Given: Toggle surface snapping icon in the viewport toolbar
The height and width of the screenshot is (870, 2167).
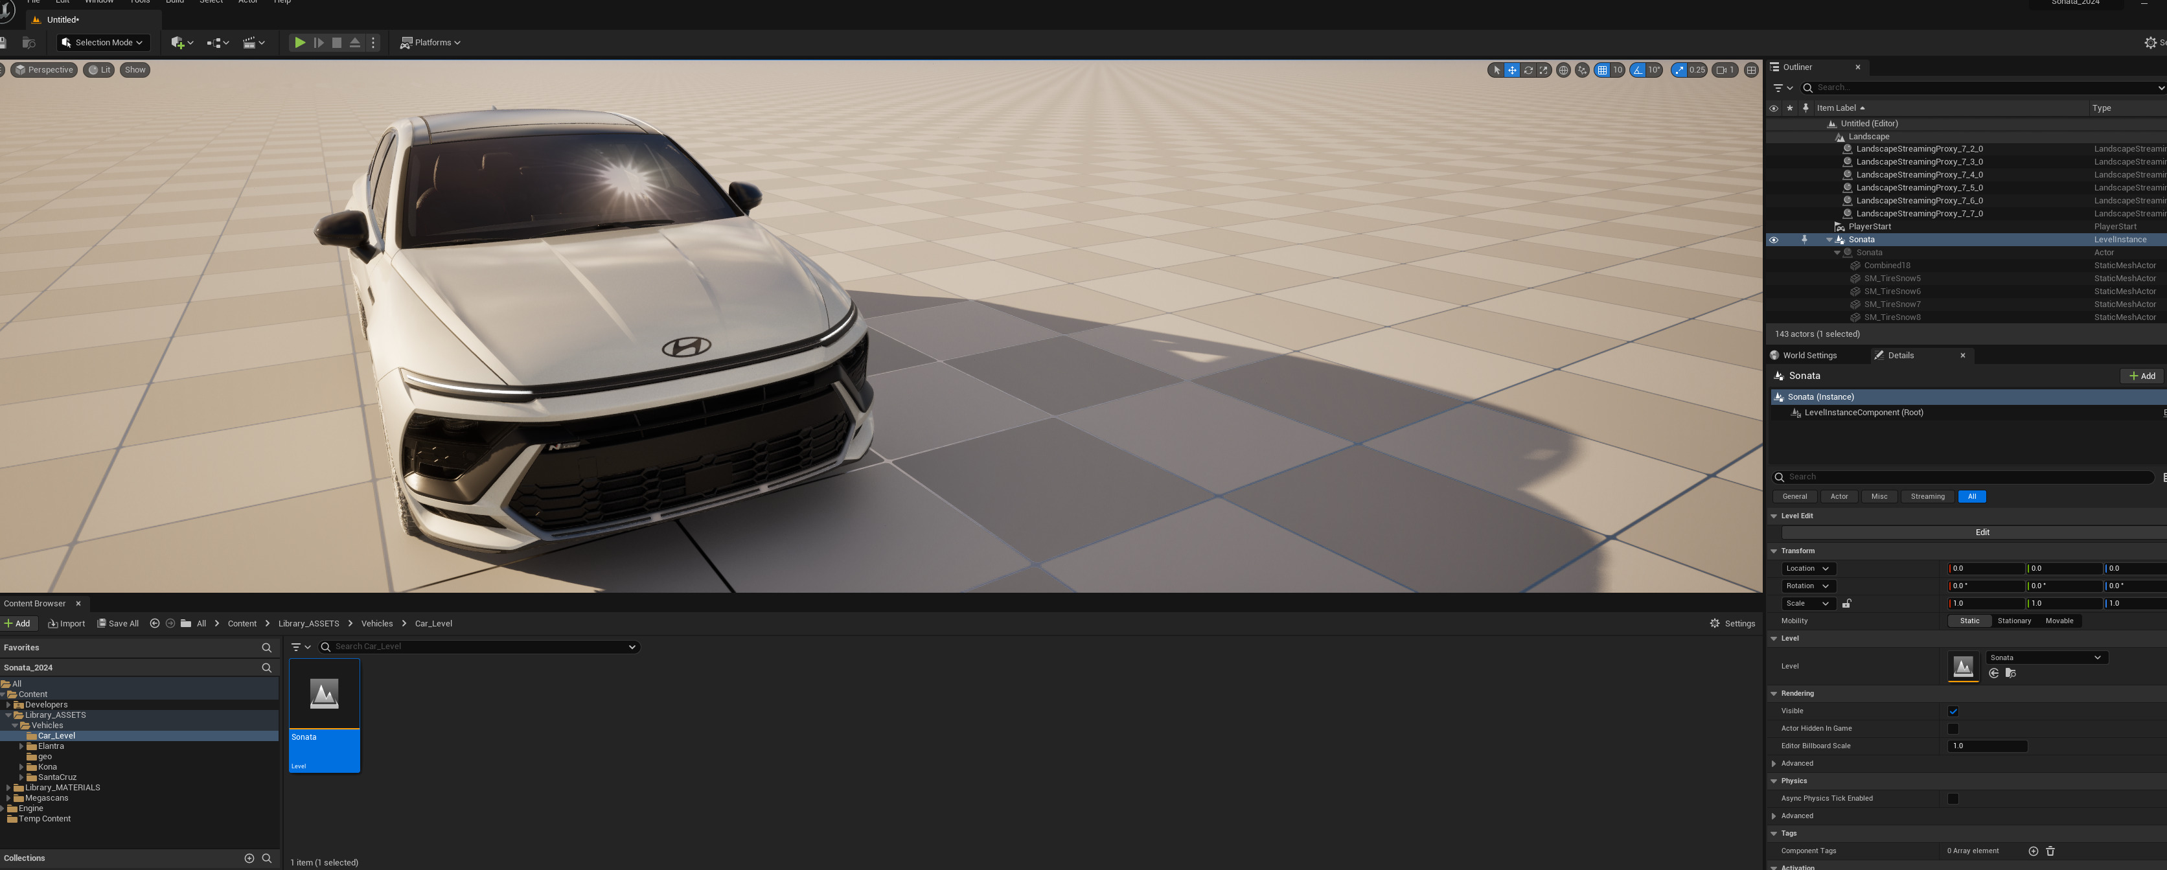Looking at the screenshot, I should (x=1581, y=70).
